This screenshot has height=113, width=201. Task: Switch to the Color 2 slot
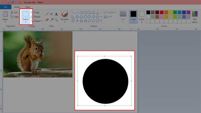tap(142, 17)
